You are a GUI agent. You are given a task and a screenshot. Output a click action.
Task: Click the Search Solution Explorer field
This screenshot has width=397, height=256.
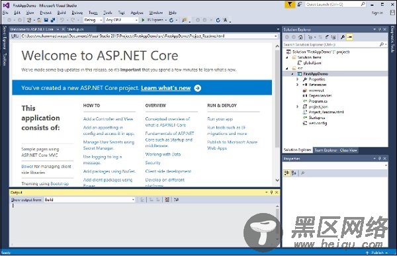point(335,44)
